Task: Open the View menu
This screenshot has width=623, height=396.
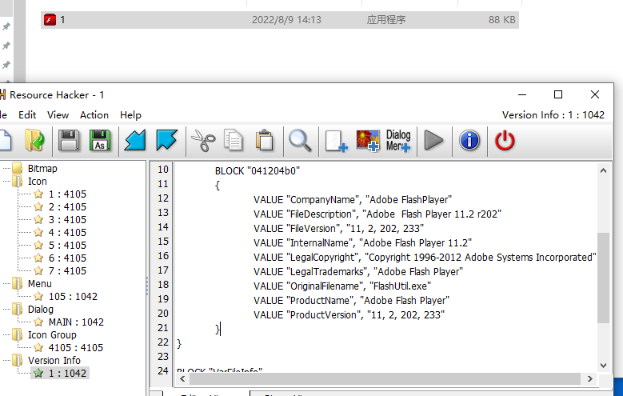Action: [58, 115]
